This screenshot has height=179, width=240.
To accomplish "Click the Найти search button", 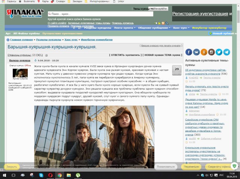I will (158, 9).
